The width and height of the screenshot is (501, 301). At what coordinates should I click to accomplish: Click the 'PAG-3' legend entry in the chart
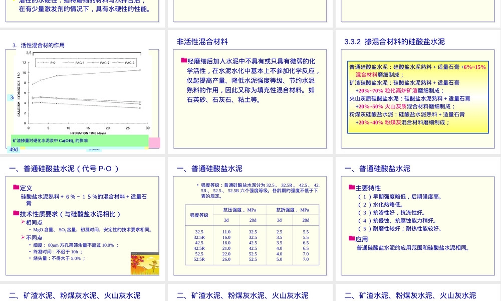(123, 63)
